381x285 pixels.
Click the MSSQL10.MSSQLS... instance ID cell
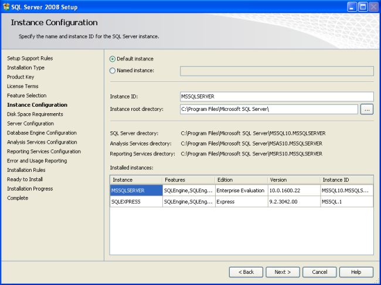click(347, 191)
